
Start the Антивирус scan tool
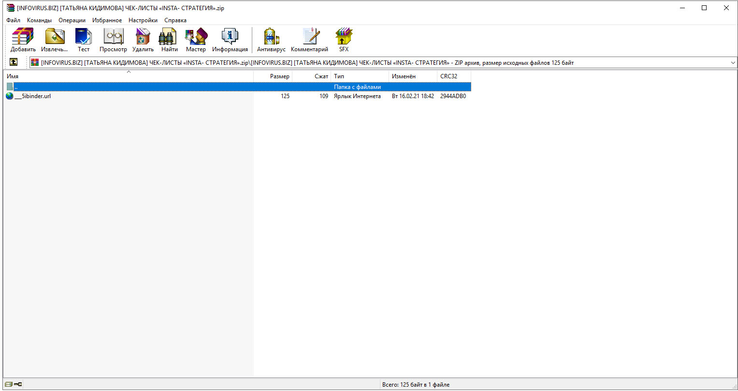click(x=271, y=40)
